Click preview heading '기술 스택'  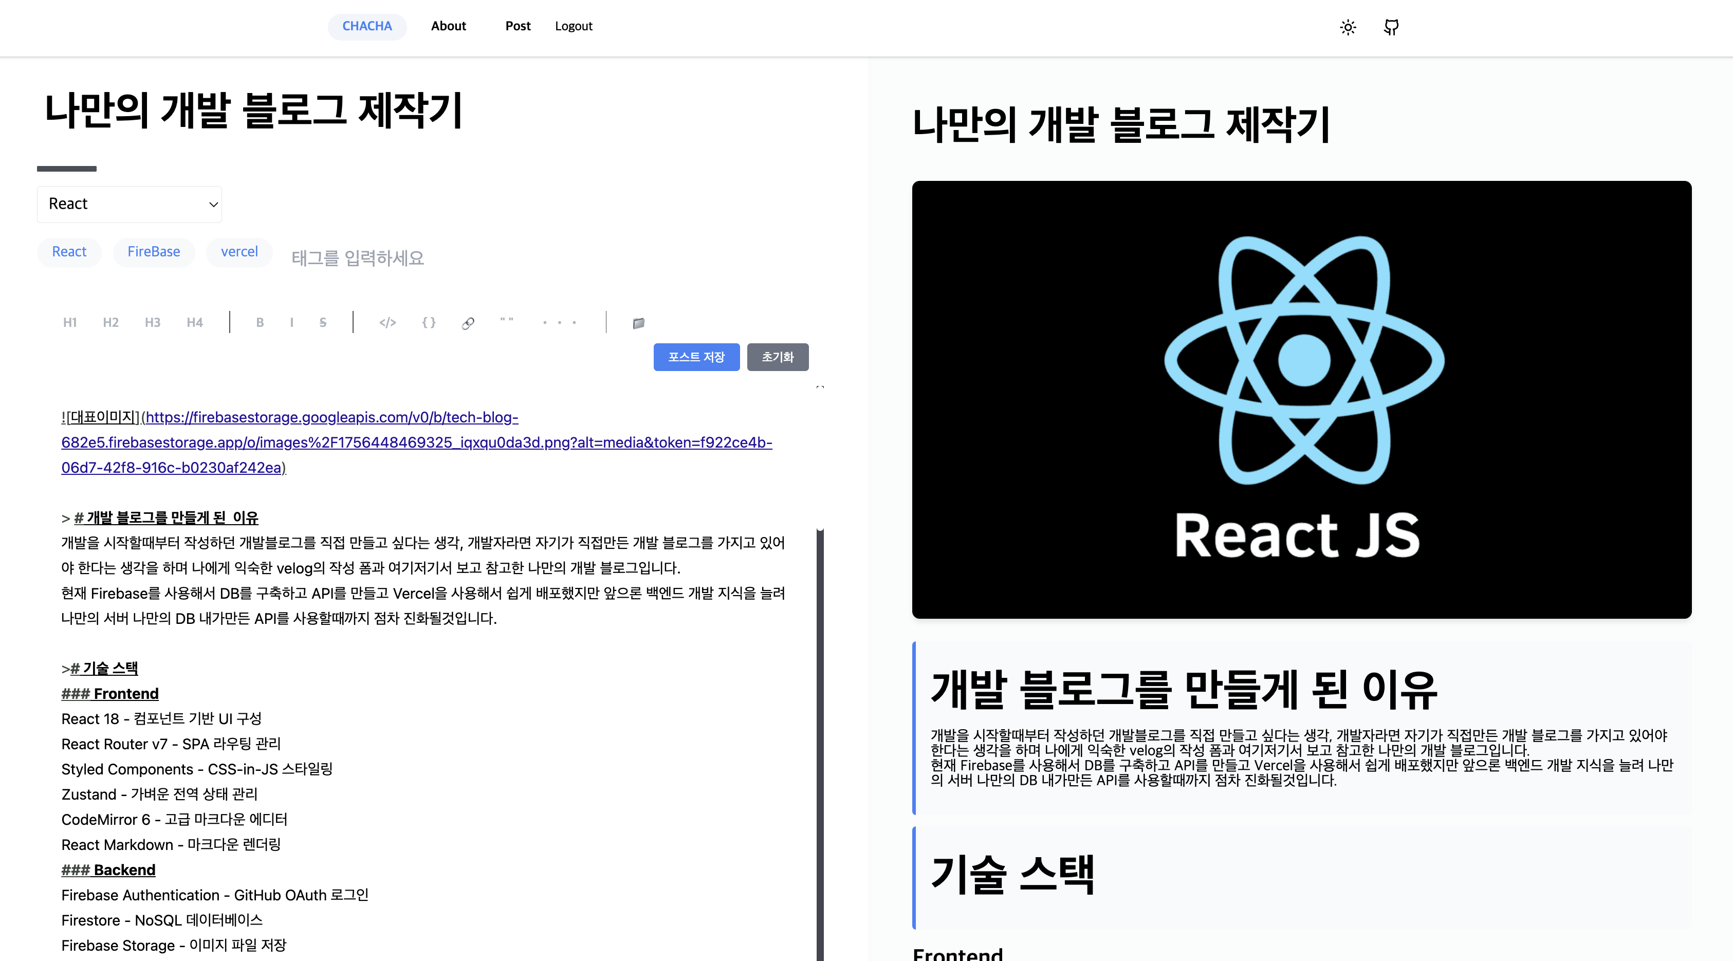(x=1013, y=874)
